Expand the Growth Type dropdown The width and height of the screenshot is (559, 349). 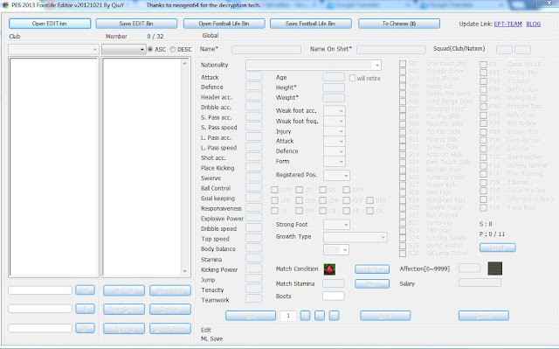(355, 237)
